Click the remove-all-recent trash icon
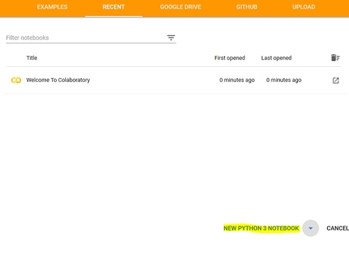The width and height of the screenshot is (349, 257). pyautogui.click(x=335, y=58)
